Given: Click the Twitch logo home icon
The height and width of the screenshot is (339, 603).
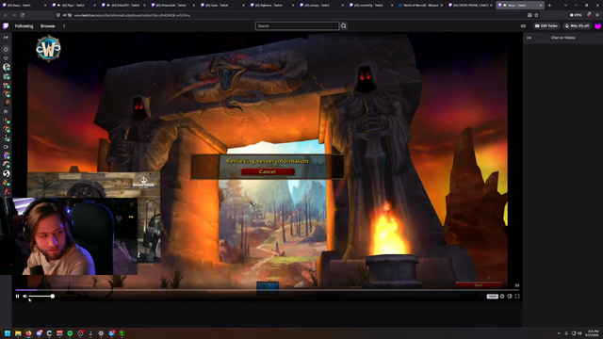Looking at the screenshot, I should 6,25.
